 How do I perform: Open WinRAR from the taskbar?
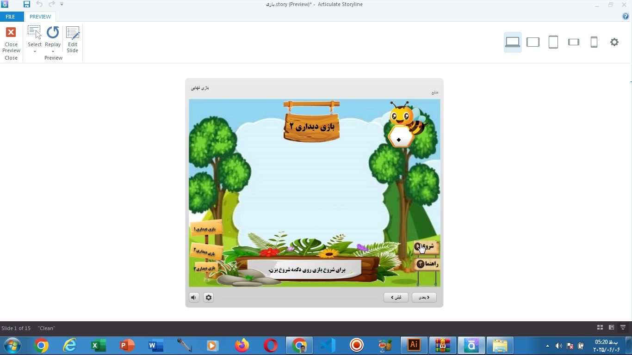coord(443,346)
